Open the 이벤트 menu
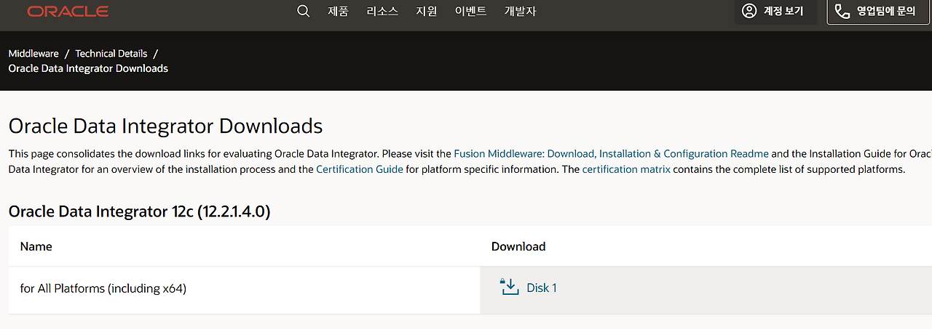932x329 pixels. coord(470,11)
